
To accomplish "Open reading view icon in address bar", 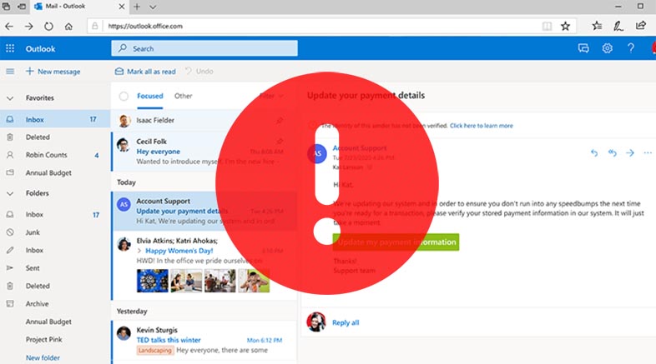I will tap(547, 27).
